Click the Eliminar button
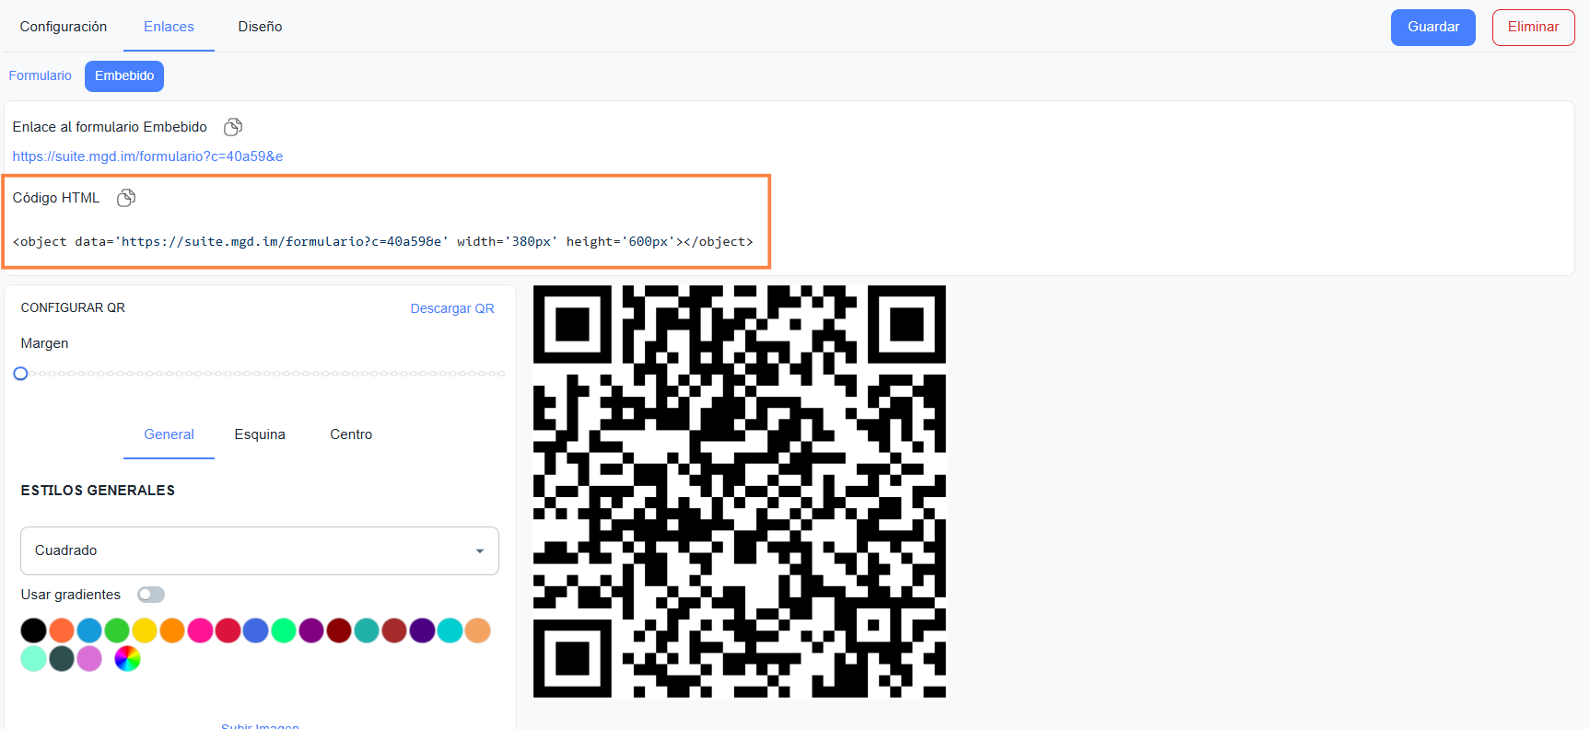The width and height of the screenshot is (1590, 729). (1534, 28)
